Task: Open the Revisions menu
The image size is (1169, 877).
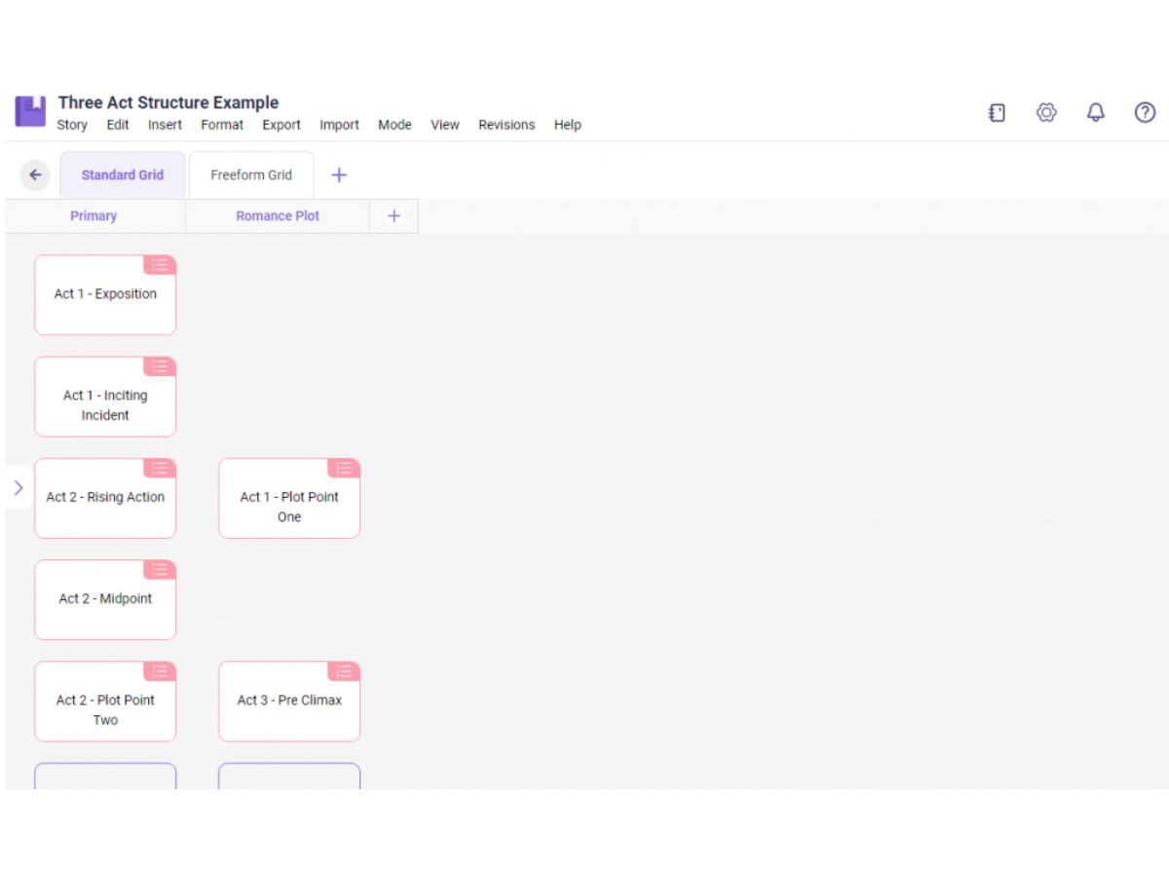Action: click(x=507, y=125)
